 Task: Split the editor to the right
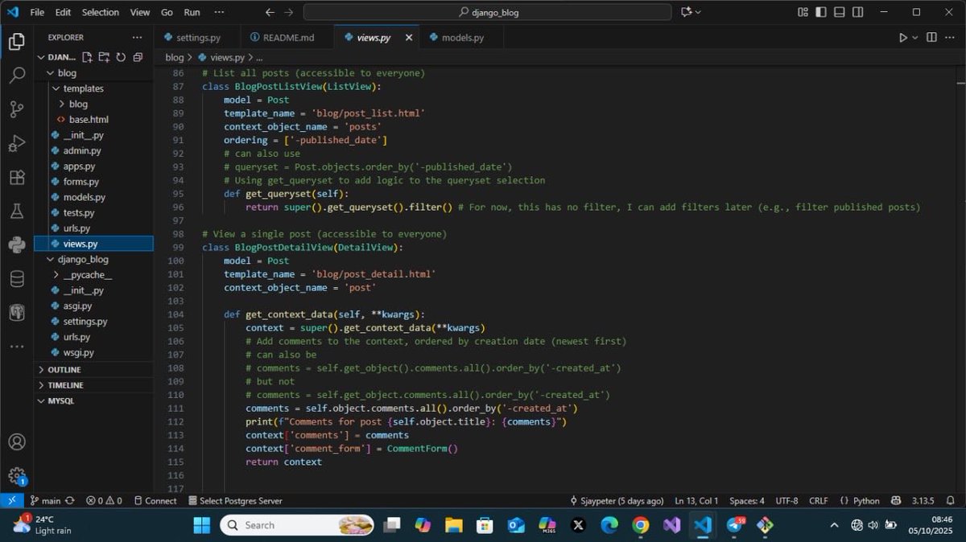point(931,38)
